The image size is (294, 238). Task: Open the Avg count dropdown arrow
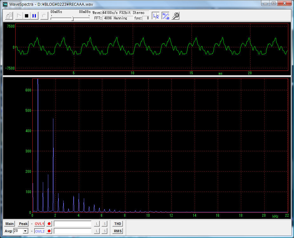[25, 231]
